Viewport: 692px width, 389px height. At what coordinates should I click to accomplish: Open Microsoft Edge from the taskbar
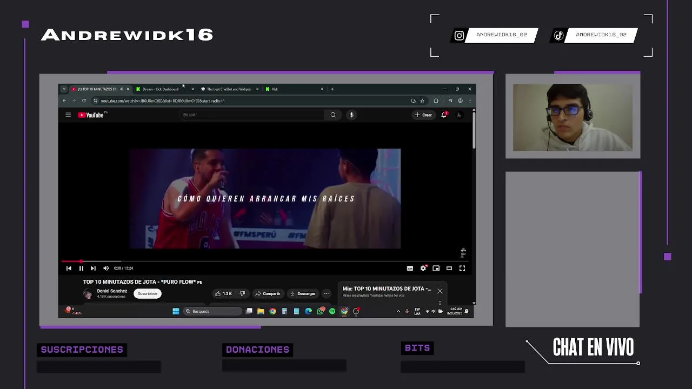308,311
